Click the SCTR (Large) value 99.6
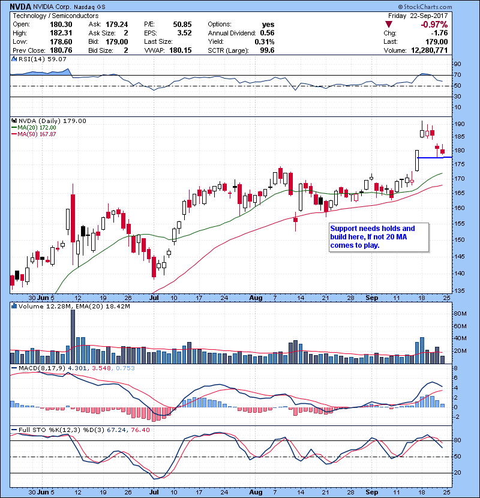The width and height of the screenshot is (480, 498). (x=267, y=50)
